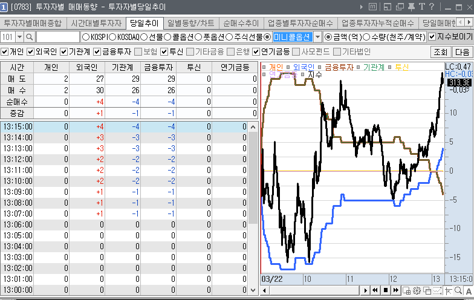This screenshot has width=474, height=300.
Task: Open chart settings gear icon
Action: click(x=417, y=291)
